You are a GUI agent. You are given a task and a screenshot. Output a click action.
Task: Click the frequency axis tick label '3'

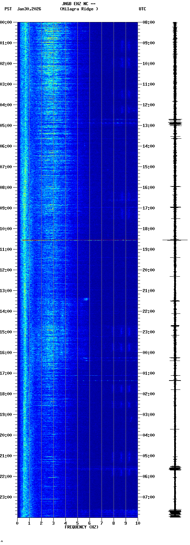coord(53,523)
